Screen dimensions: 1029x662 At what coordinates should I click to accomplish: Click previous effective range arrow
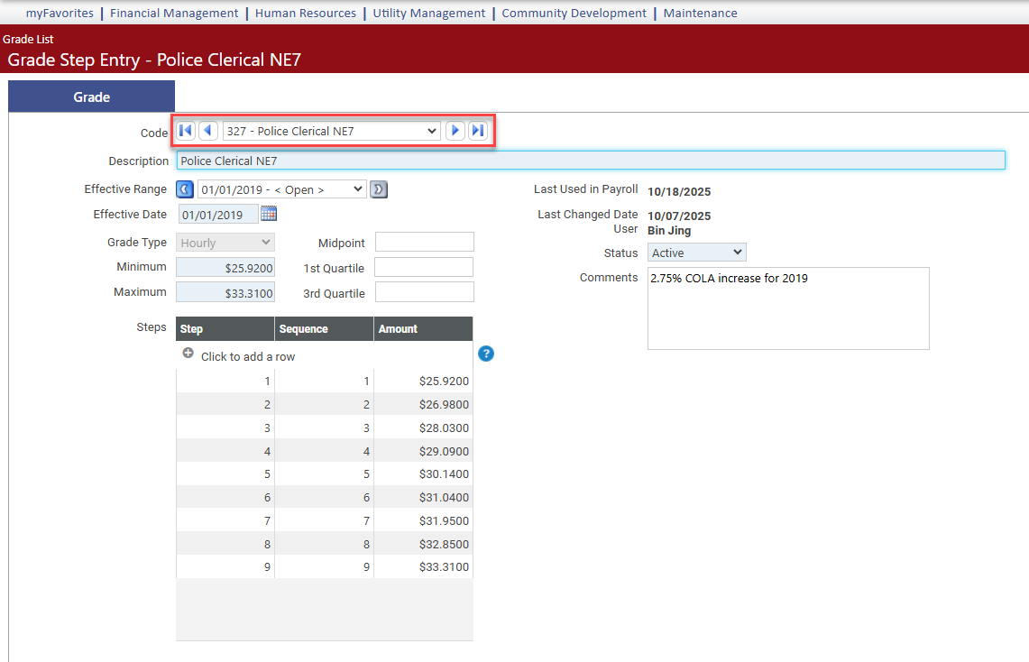pyautogui.click(x=184, y=189)
